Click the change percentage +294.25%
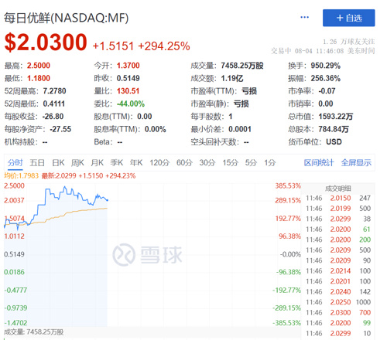This screenshot has height=340, width=387. coord(164,46)
